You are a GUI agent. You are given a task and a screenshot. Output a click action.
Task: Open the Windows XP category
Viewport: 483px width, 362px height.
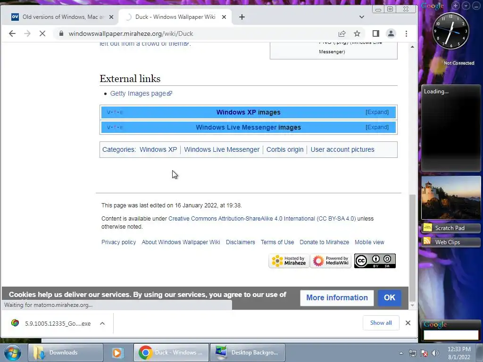click(158, 149)
